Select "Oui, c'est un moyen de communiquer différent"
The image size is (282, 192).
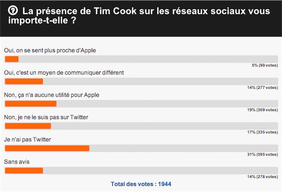pos(64,73)
